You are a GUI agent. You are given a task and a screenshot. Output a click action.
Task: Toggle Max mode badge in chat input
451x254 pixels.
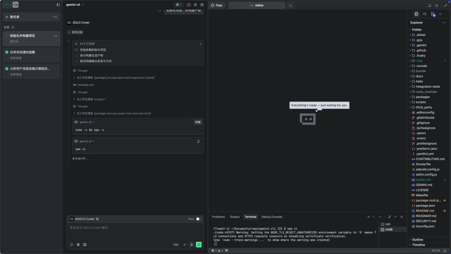176,244
